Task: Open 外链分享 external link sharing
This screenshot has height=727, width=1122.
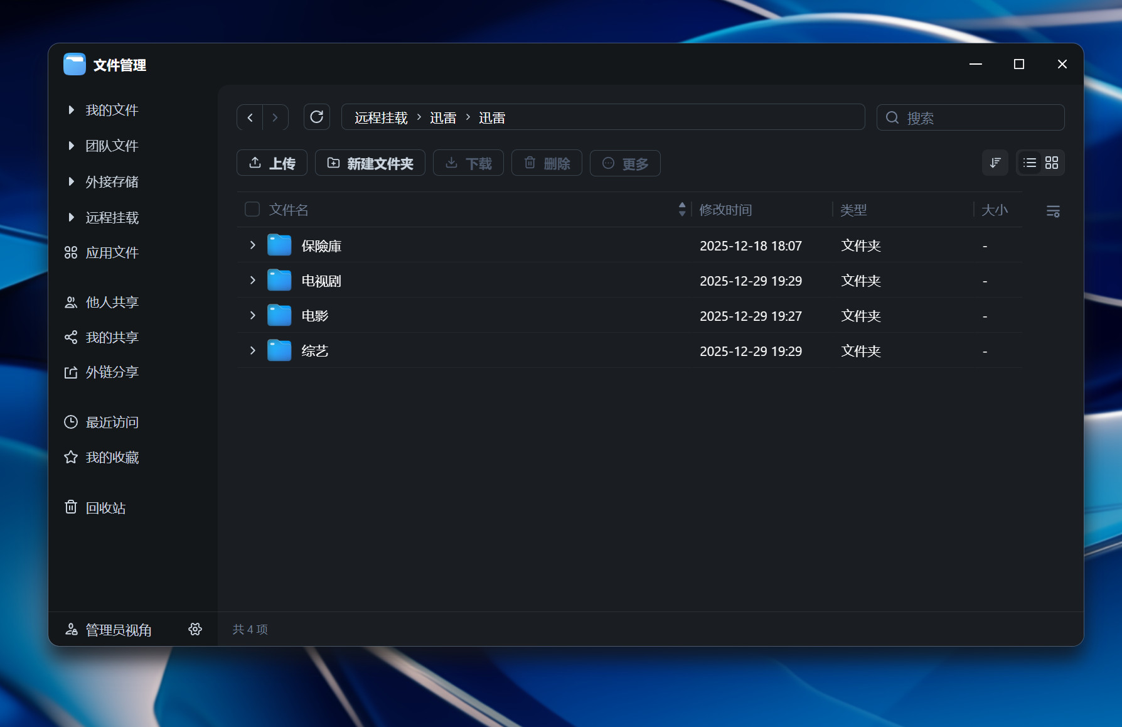Action: [x=111, y=372]
